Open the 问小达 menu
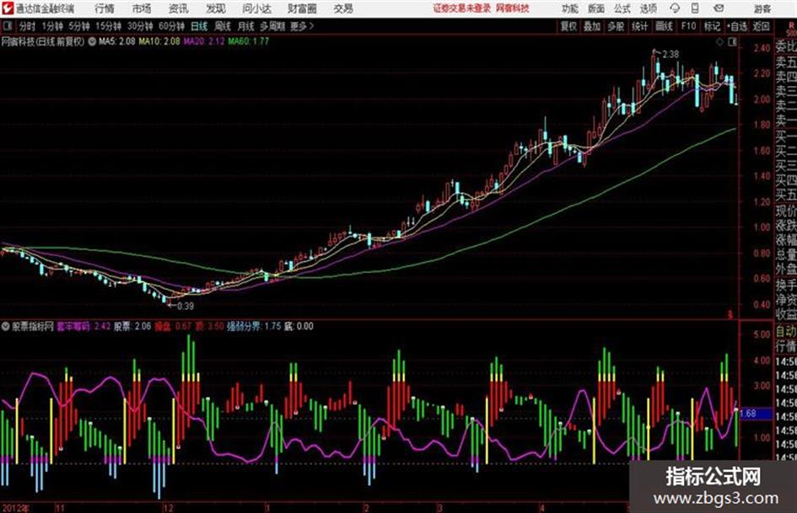 (x=256, y=8)
